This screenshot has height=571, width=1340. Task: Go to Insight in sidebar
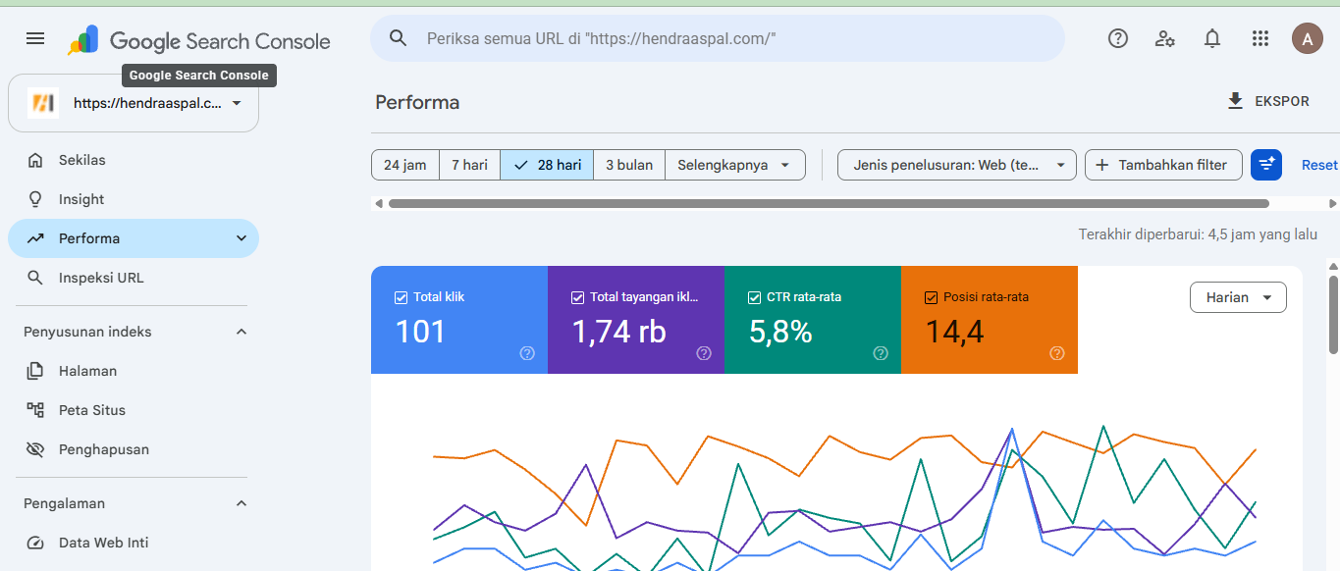(x=134, y=199)
